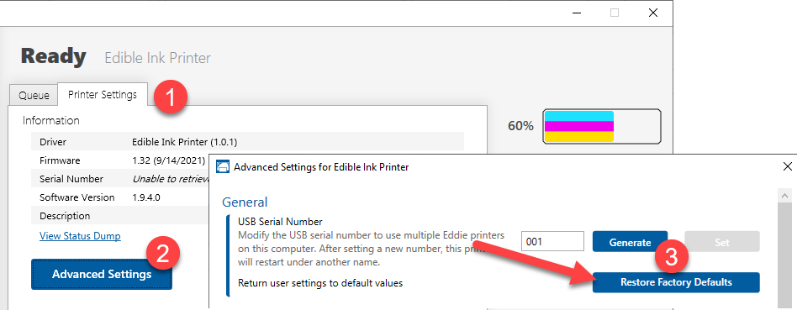Click the greyed-out Set button
Image resolution: width=797 pixels, height=310 pixels.
(x=722, y=242)
